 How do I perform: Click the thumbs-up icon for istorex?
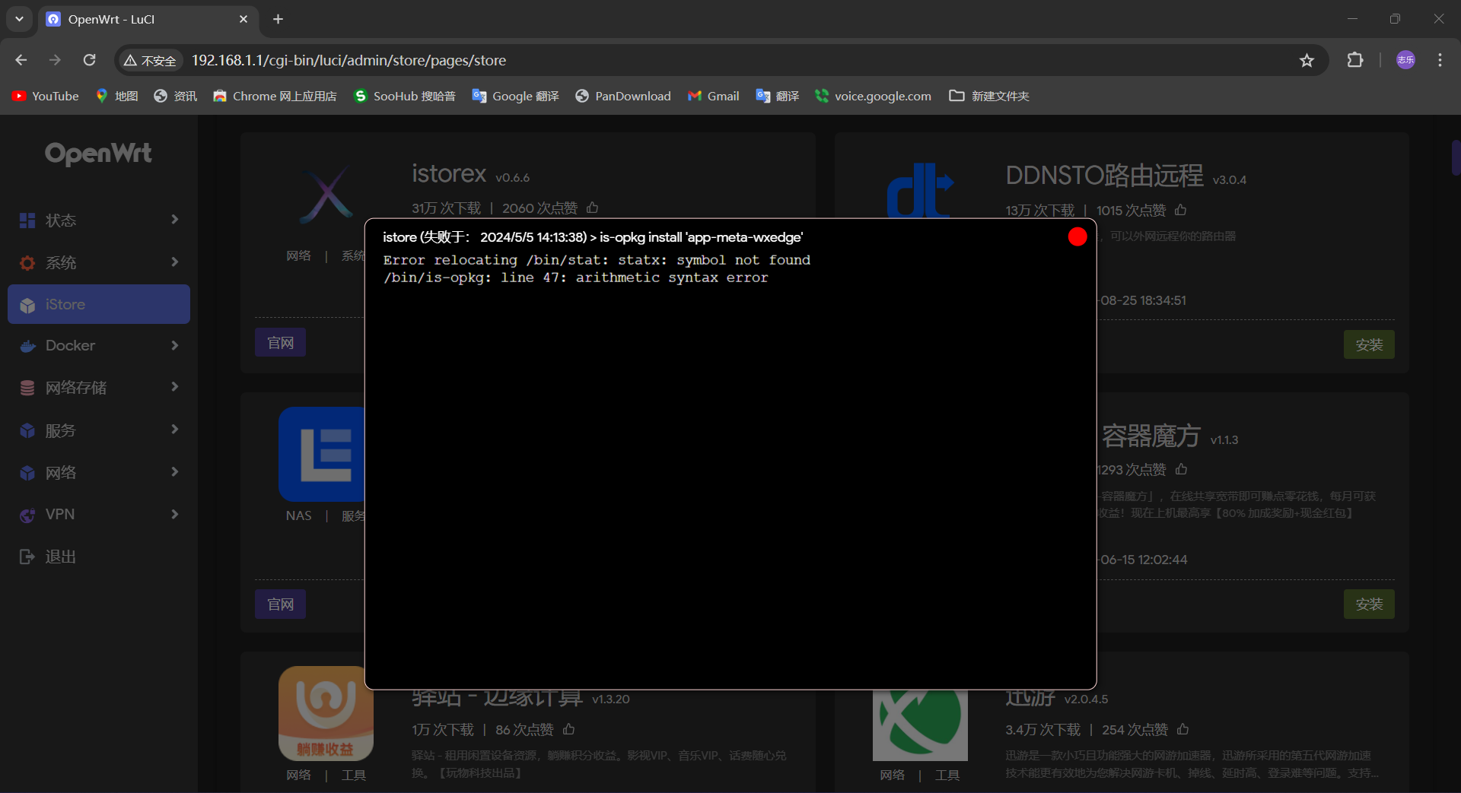pyautogui.click(x=592, y=208)
